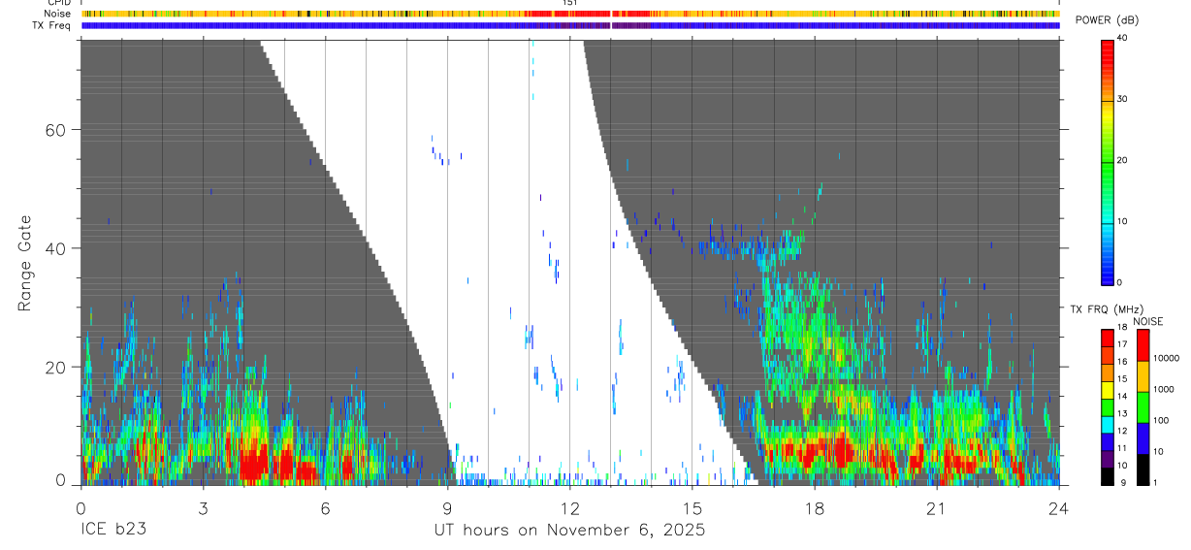Click the 'POWER (dB)' colorbar title

click(1107, 20)
